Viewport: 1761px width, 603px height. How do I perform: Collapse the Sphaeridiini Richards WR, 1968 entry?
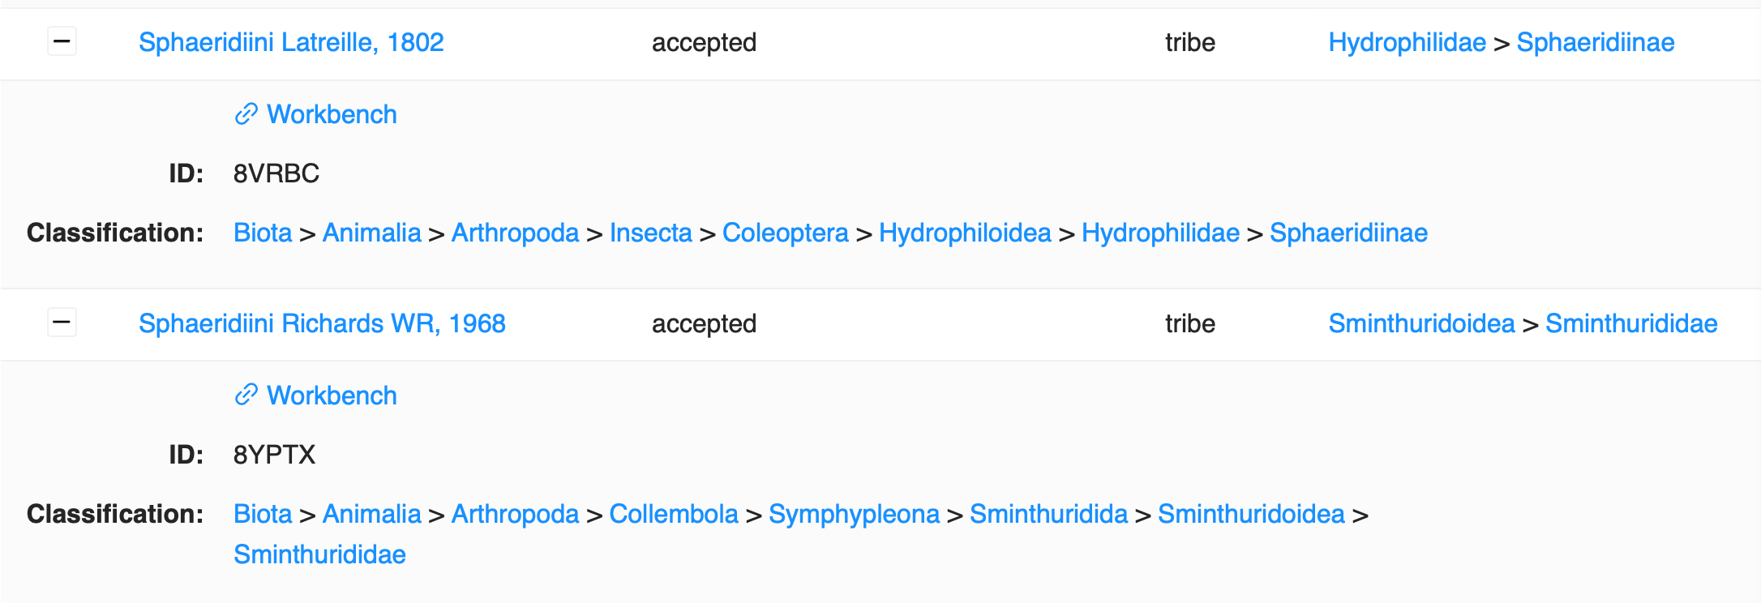coord(62,323)
